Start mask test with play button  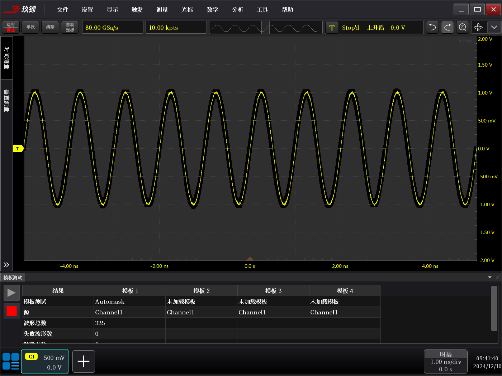point(11,293)
